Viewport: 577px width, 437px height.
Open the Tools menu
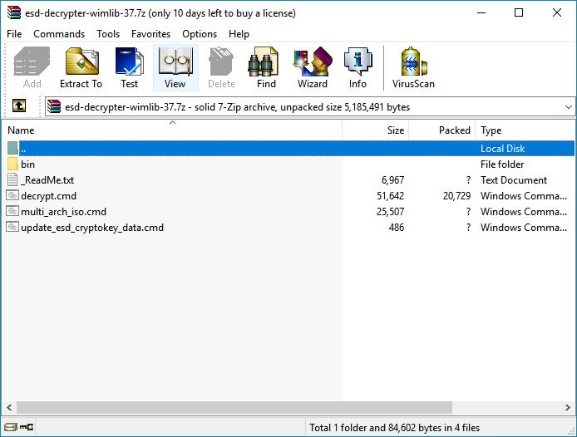(x=108, y=34)
